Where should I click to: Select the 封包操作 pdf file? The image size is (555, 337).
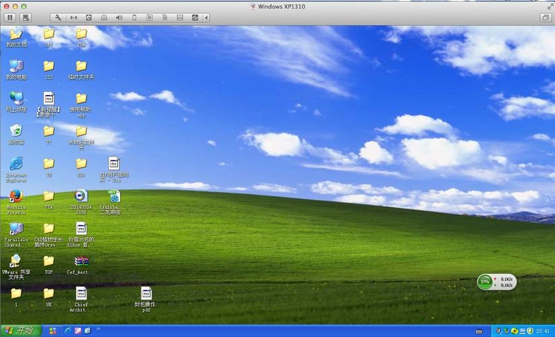(x=146, y=299)
